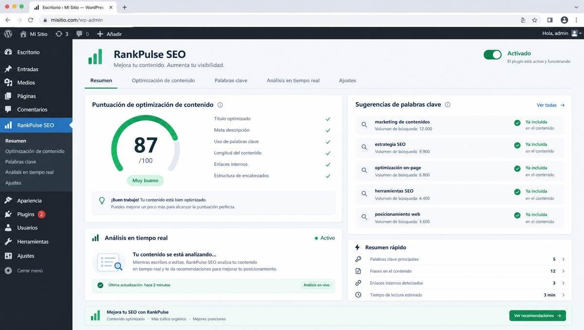Click green check for herramientas SEO
The height and width of the screenshot is (330, 584).
517,192
